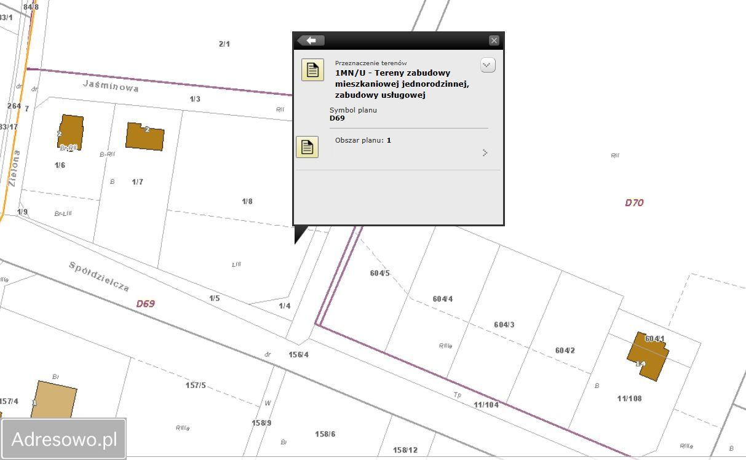Select the brown building on parcel 1/6
This screenshot has width=746, height=460.
tap(71, 132)
